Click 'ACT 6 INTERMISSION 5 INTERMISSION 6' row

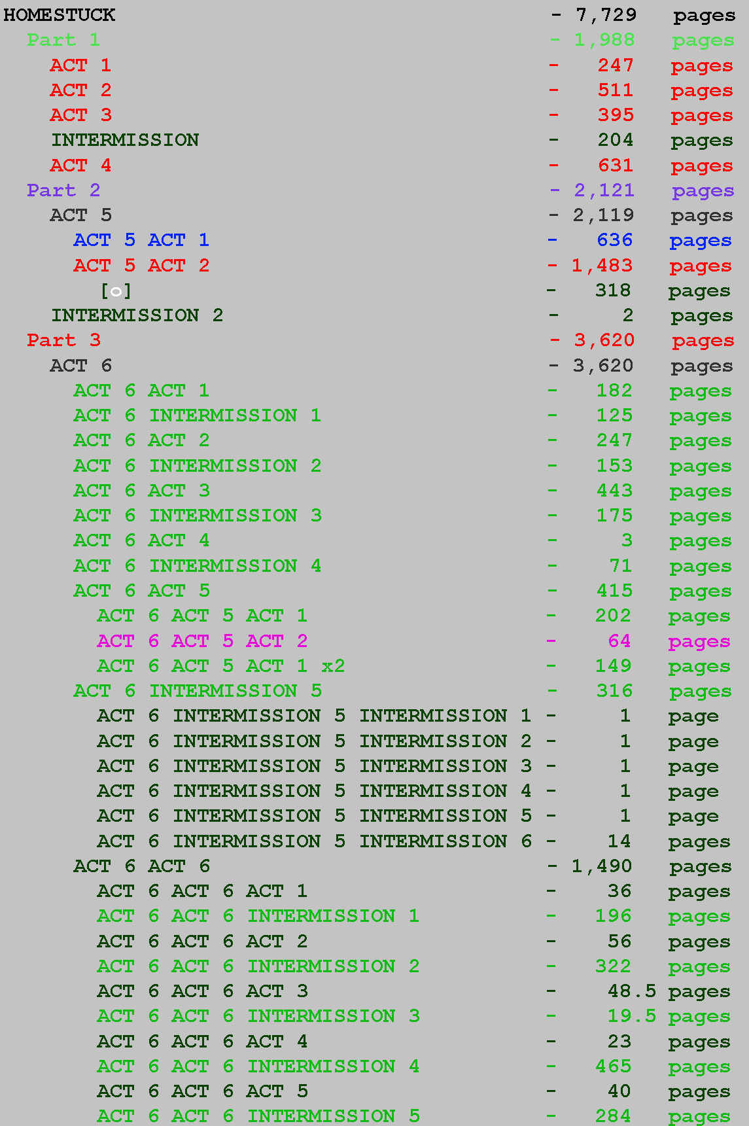point(314,841)
